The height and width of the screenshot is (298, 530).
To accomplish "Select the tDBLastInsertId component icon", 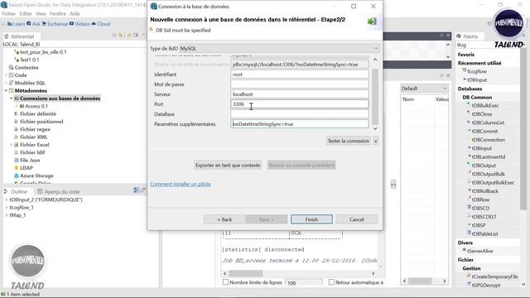I will 469,156.
